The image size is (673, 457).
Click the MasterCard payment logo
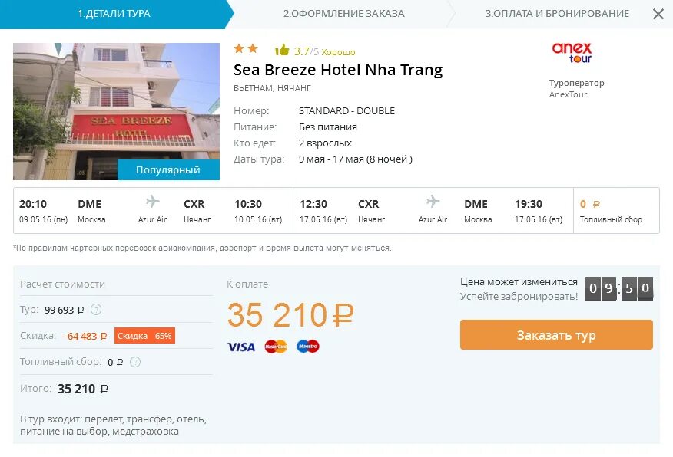(x=275, y=347)
